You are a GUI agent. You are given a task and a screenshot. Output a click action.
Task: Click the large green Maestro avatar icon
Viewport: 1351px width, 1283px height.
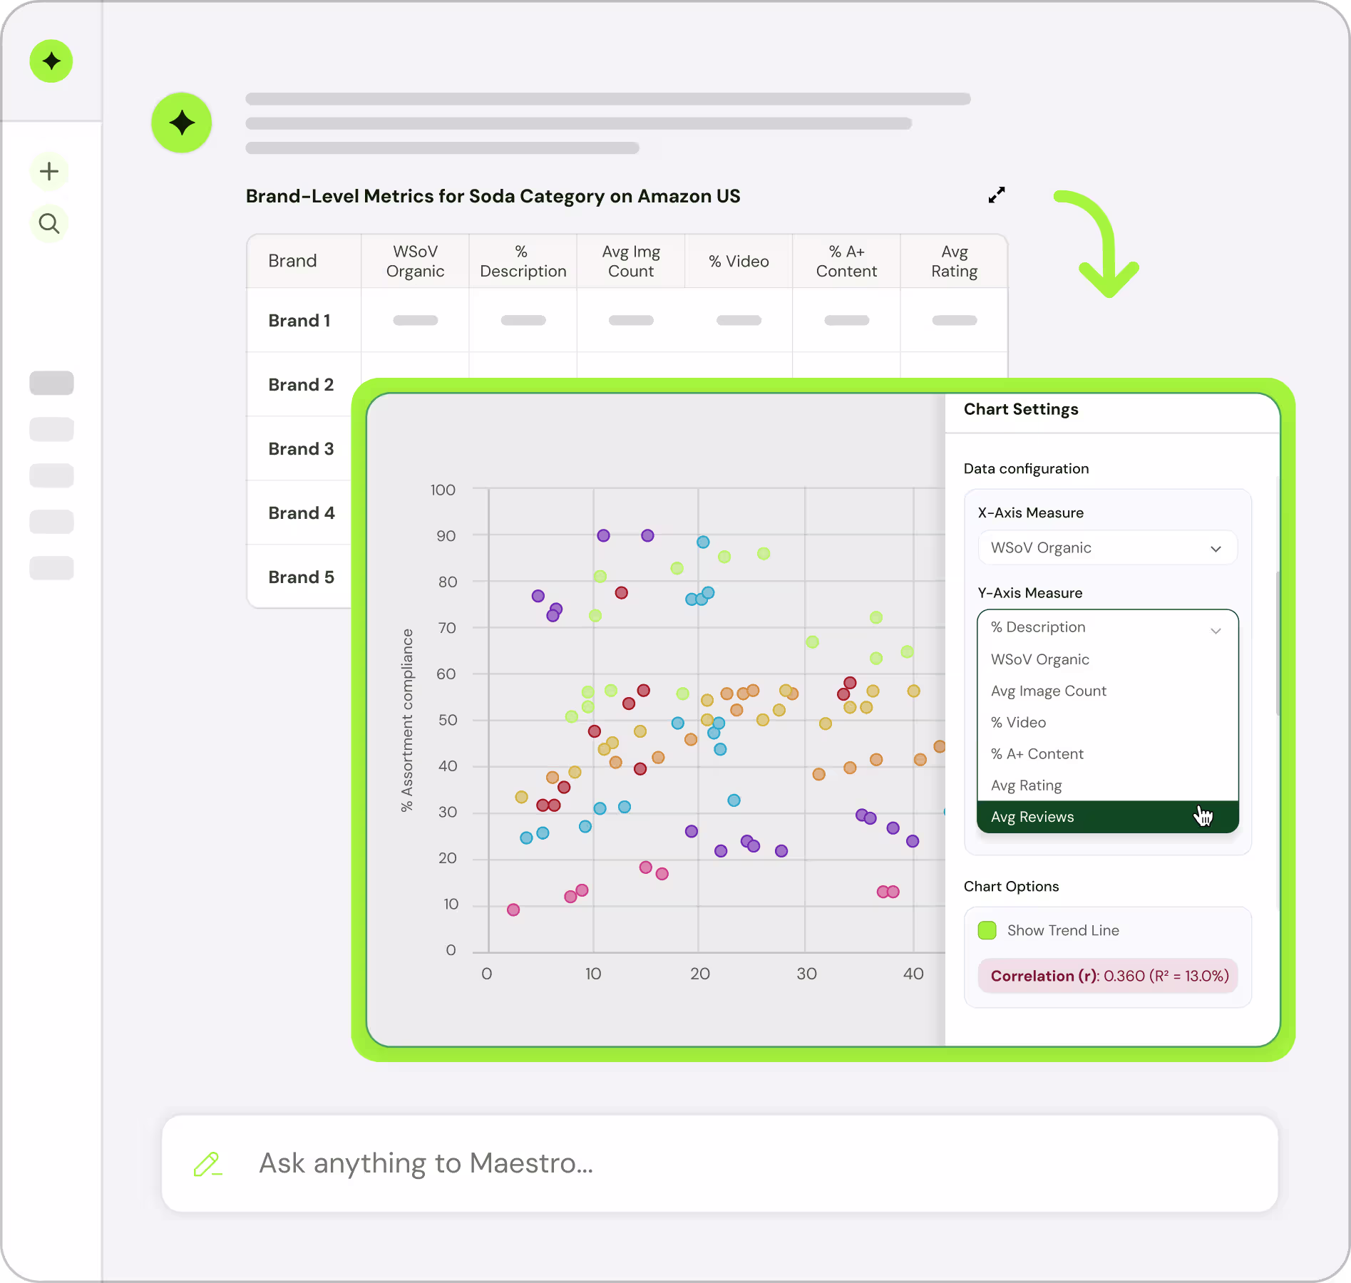click(182, 123)
